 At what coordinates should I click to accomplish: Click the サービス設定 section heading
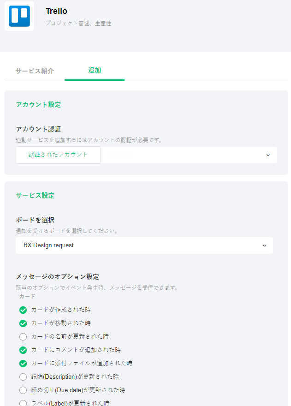point(35,196)
